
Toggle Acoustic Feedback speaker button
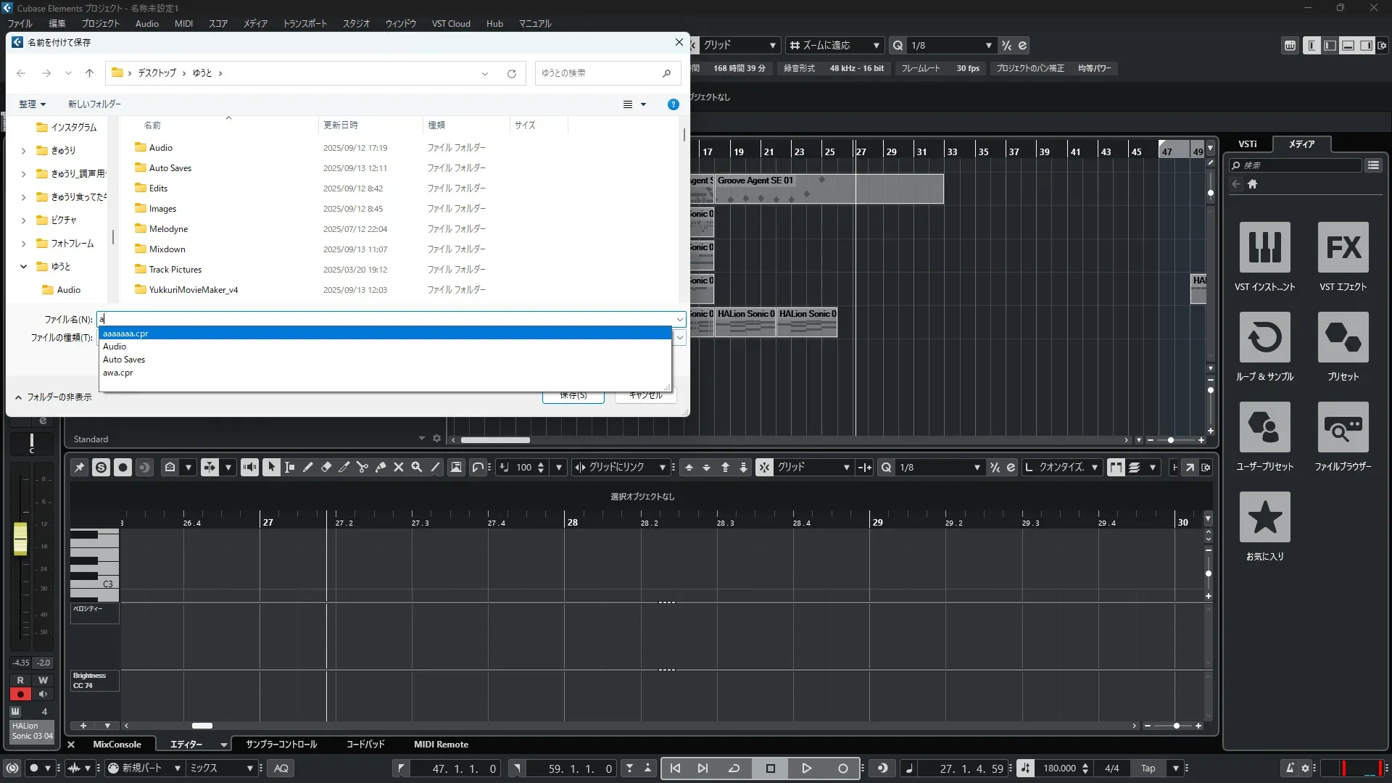(249, 468)
